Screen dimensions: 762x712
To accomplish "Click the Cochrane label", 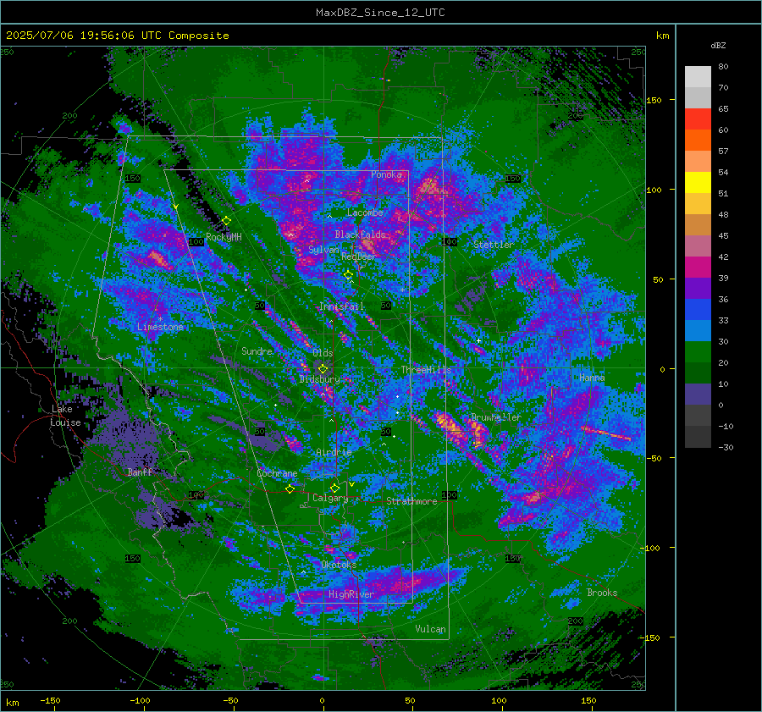I will 277,473.
